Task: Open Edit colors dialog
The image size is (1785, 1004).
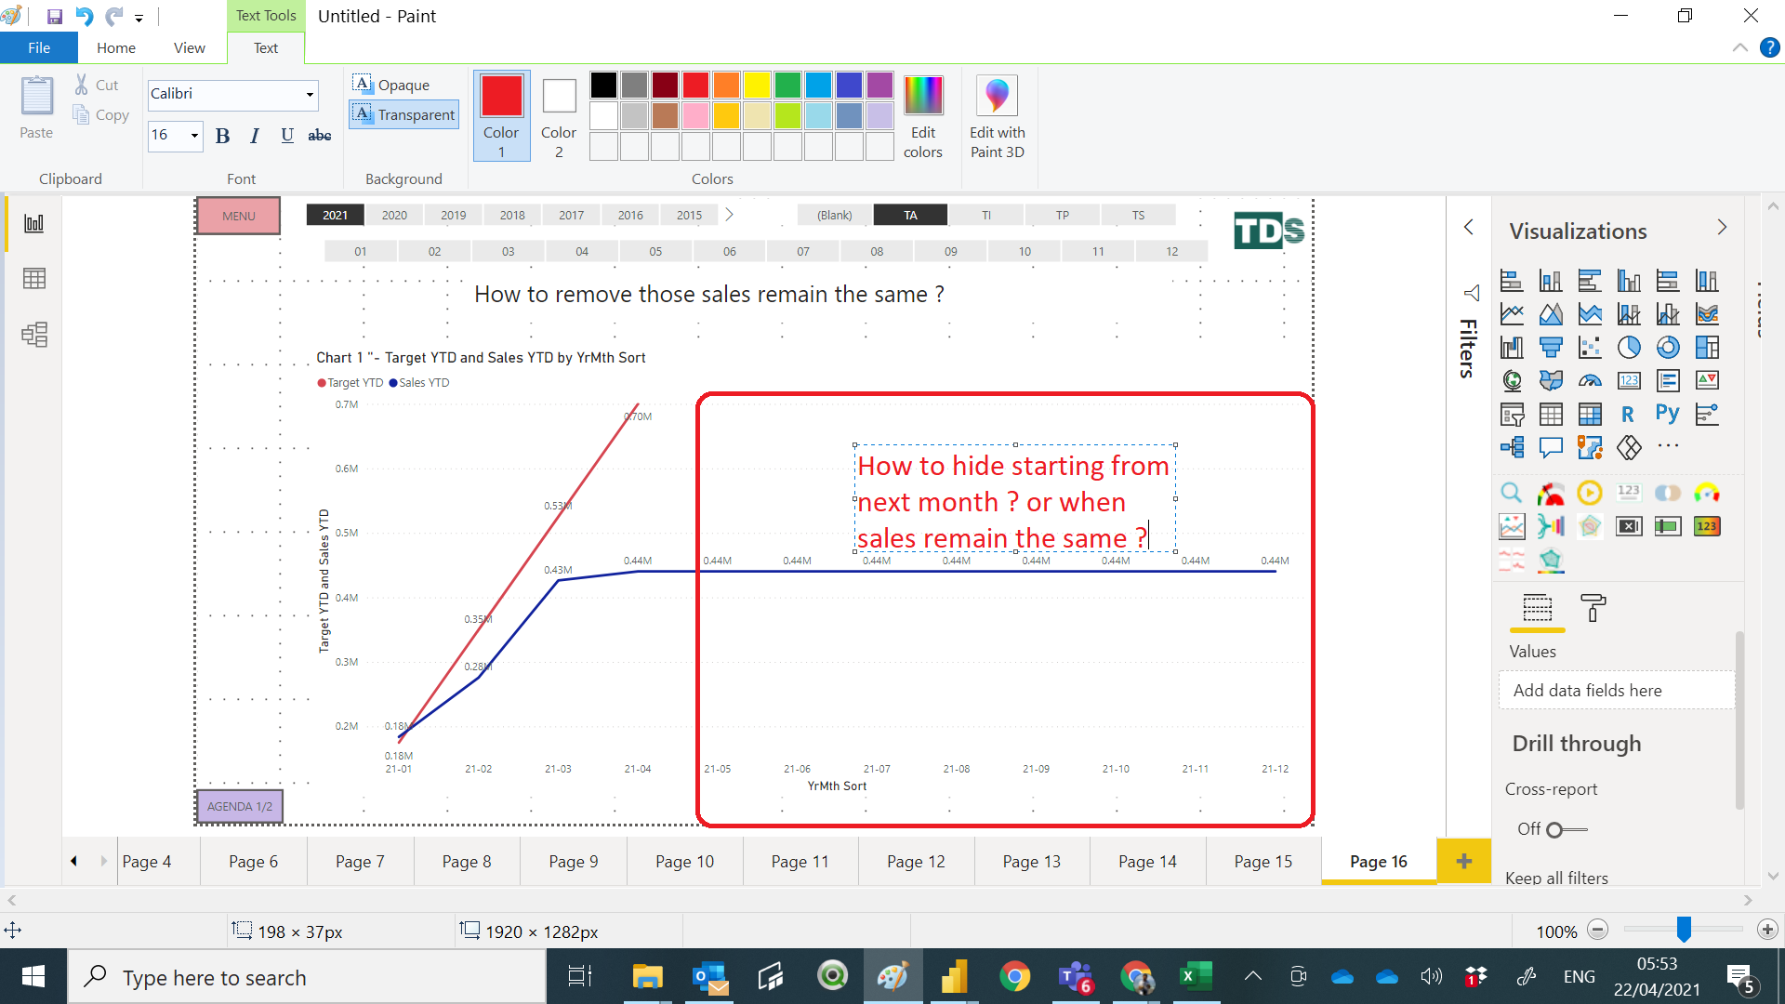Action: 923,117
